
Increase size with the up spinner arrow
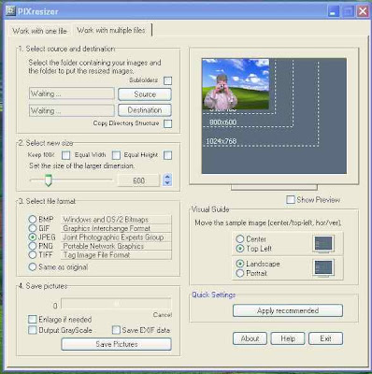point(167,177)
